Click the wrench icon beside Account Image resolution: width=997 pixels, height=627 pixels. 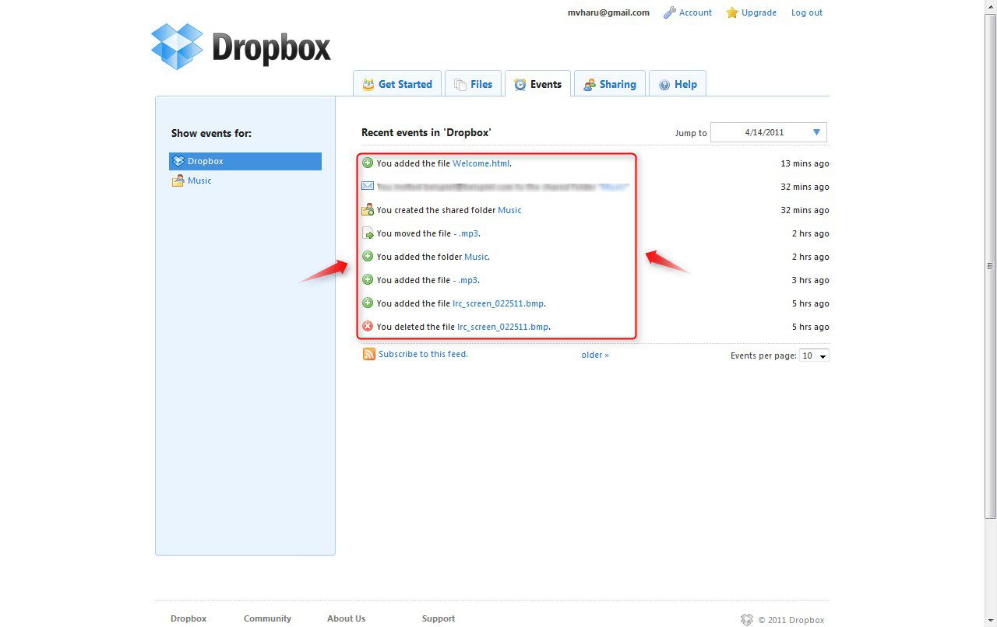(x=669, y=12)
